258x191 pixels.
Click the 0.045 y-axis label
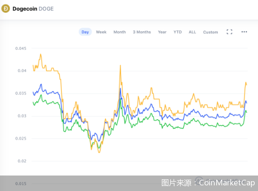[x=21, y=48]
